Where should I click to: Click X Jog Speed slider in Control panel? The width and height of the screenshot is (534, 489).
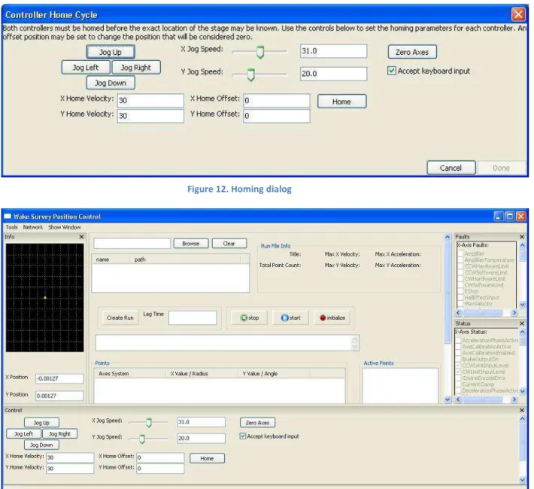(x=148, y=422)
